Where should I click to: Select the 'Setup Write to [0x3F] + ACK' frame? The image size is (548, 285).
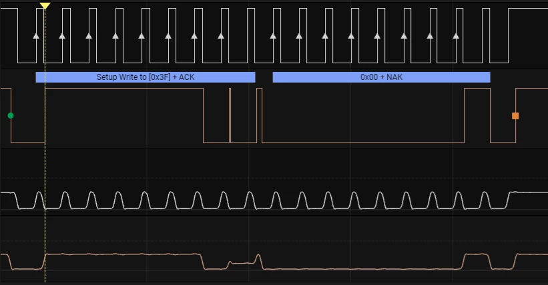coord(146,77)
